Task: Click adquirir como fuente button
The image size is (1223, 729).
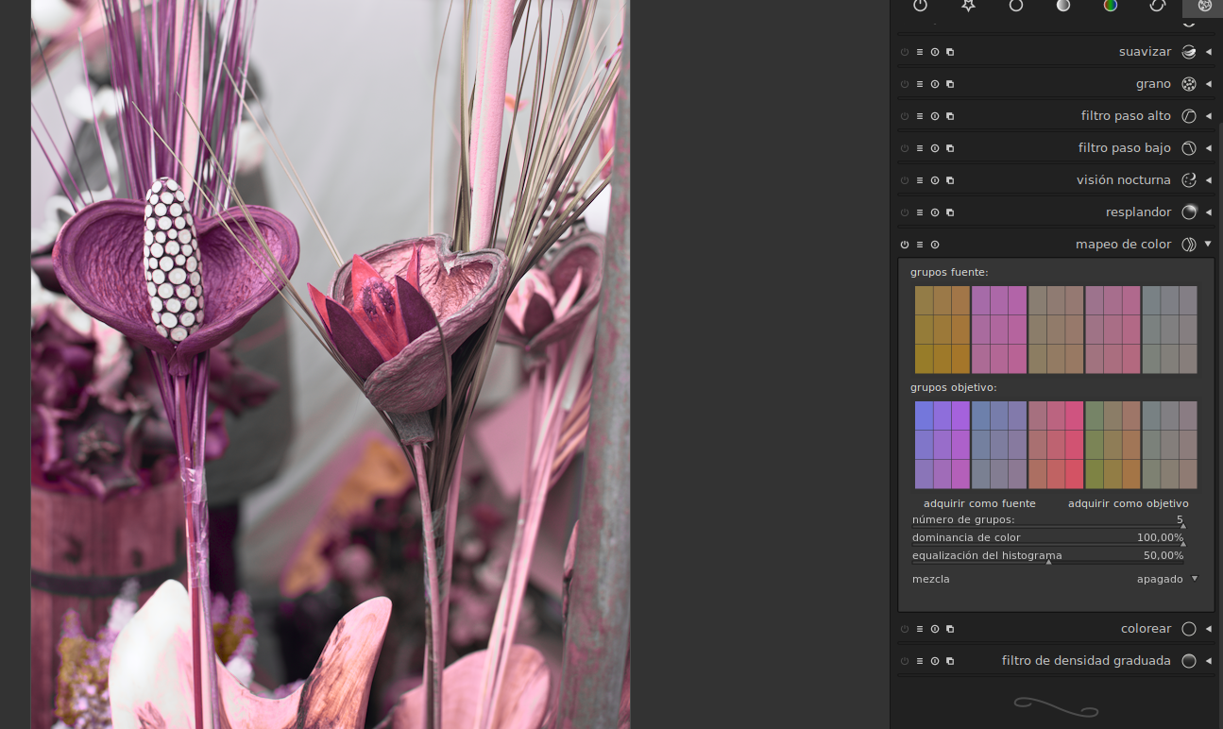Action: tap(979, 503)
